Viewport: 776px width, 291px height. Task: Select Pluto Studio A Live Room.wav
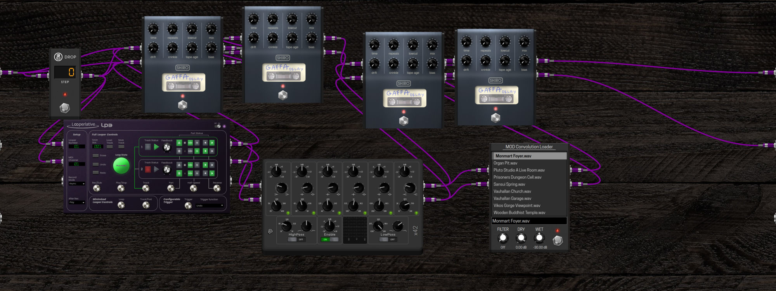[x=529, y=170]
